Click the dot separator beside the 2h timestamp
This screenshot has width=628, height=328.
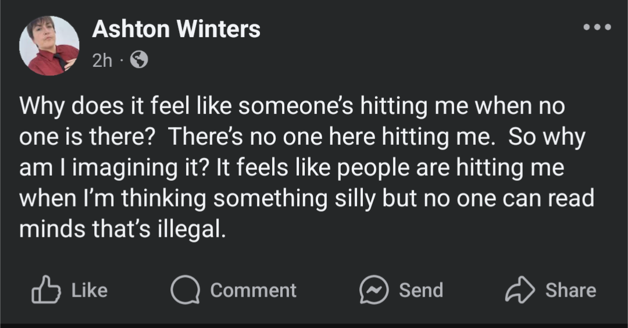point(122,61)
